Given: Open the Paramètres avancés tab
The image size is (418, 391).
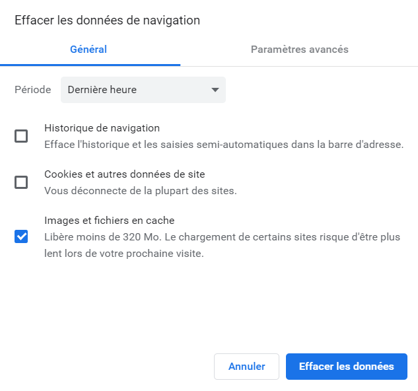Looking at the screenshot, I should (x=299, y=50).
